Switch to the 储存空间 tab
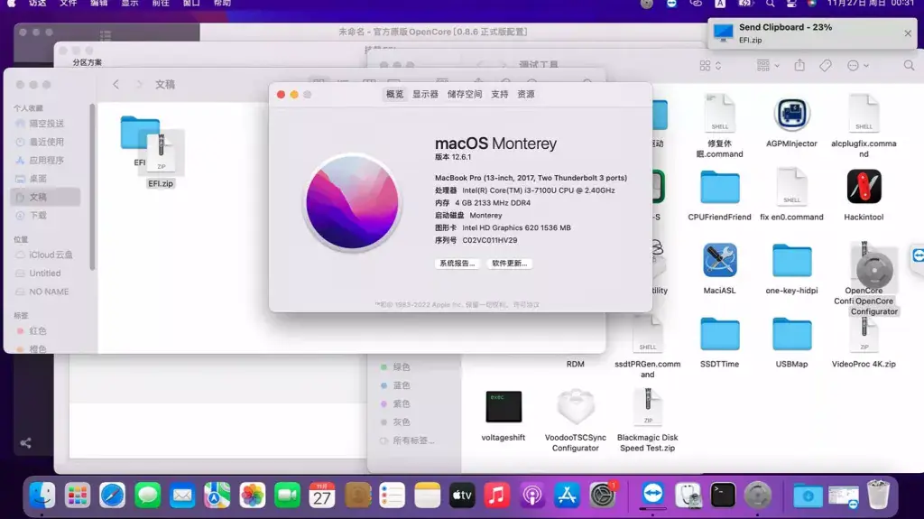 (465, 95)
